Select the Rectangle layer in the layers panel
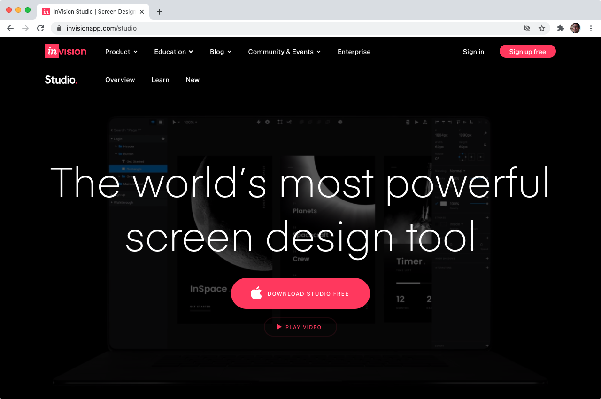601x399 pixels. 134,169
